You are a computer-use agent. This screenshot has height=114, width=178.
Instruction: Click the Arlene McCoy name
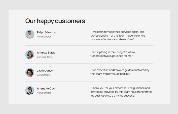click(x=46, y=89)
